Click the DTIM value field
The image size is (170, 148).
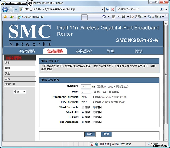(86, 92)
